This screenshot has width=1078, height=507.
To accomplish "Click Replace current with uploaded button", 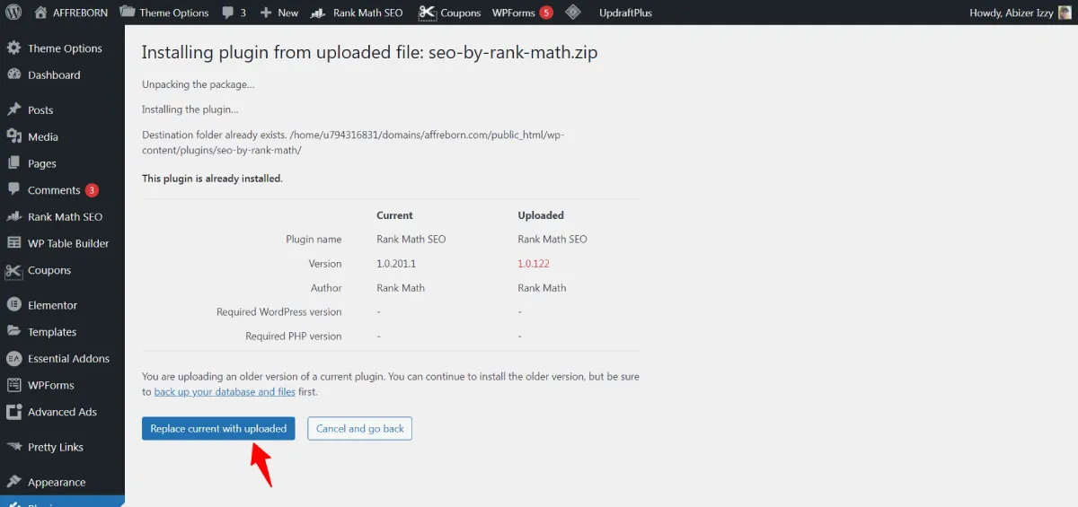I will [218, 429].
